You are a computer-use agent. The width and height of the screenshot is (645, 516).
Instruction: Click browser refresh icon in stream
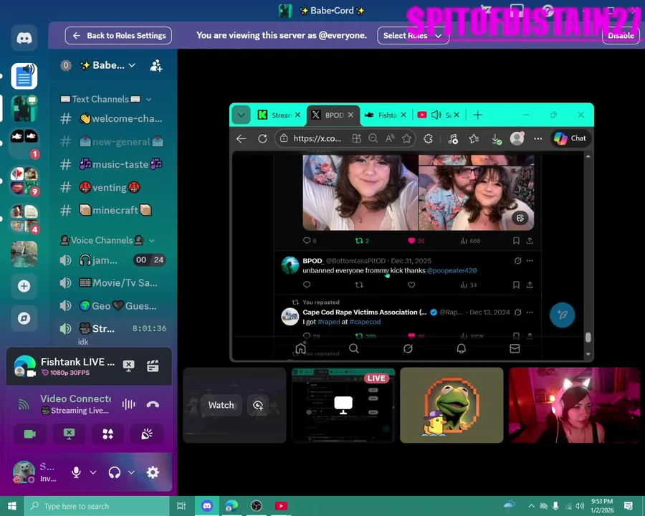262,138
